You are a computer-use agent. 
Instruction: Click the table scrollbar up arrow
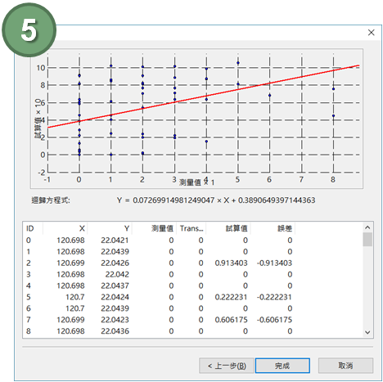pyautogui.click(x=367, y=227)
